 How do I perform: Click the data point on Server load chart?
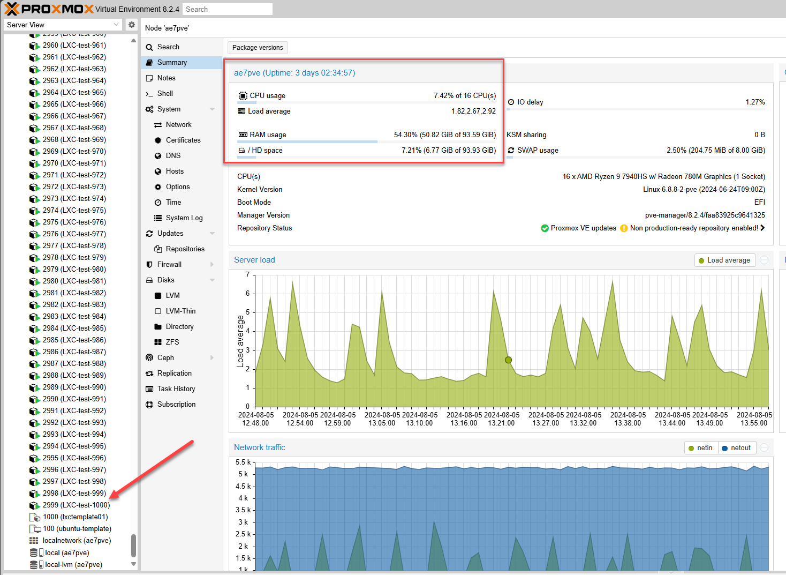[x=508, y=360]
